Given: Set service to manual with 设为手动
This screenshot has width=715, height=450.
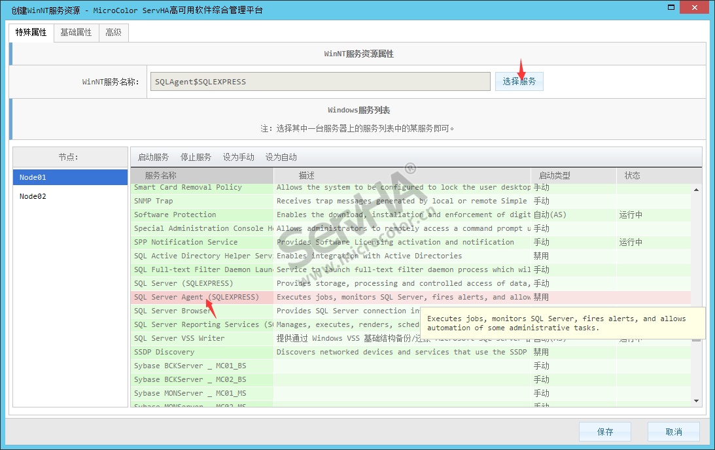Looking at the screenshot, I should coord(238,157).
